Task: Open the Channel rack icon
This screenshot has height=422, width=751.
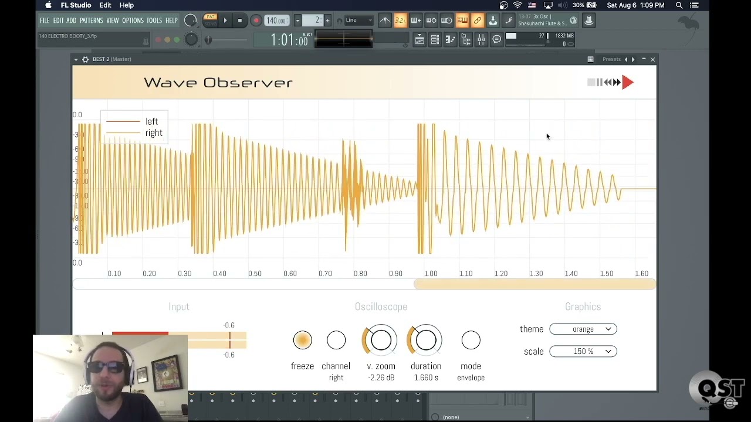Action: coord(435,40)
